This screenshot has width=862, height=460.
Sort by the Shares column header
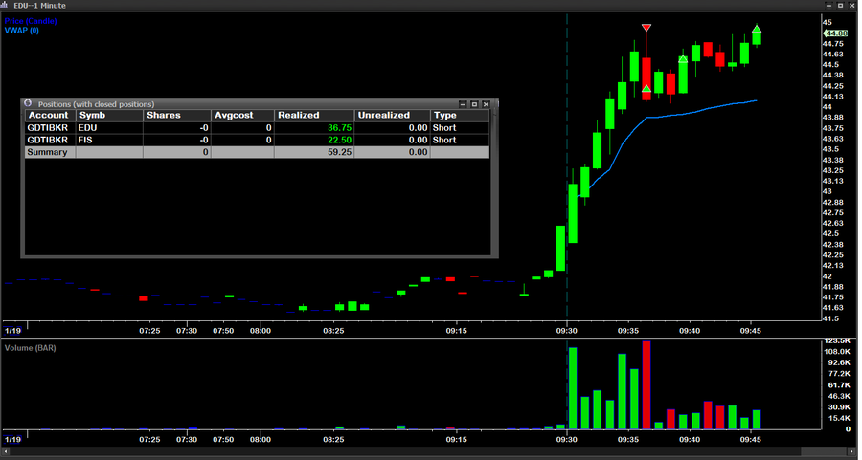(x=177, y=116)
